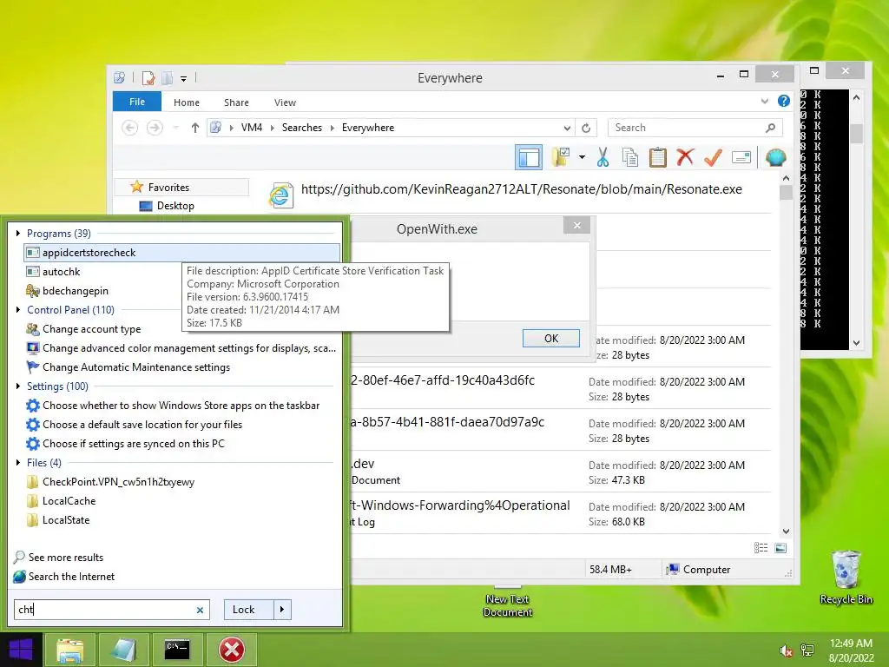Click the red X Delete icon

685,156
